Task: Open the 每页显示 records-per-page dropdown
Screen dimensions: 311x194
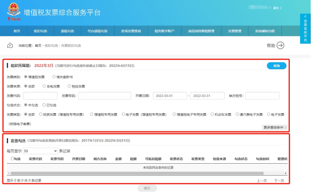Action: [x=40, y=151]
